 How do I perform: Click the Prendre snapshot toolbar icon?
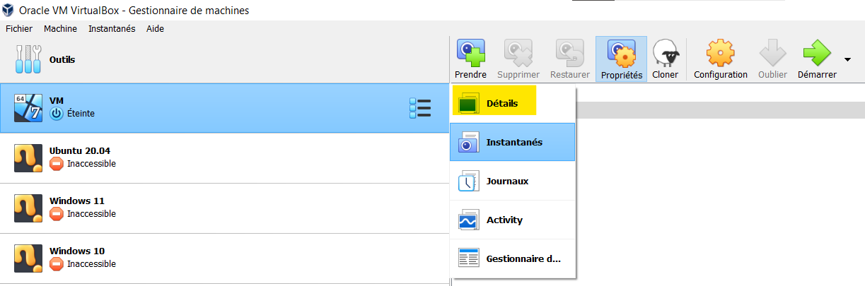point(470,54)
